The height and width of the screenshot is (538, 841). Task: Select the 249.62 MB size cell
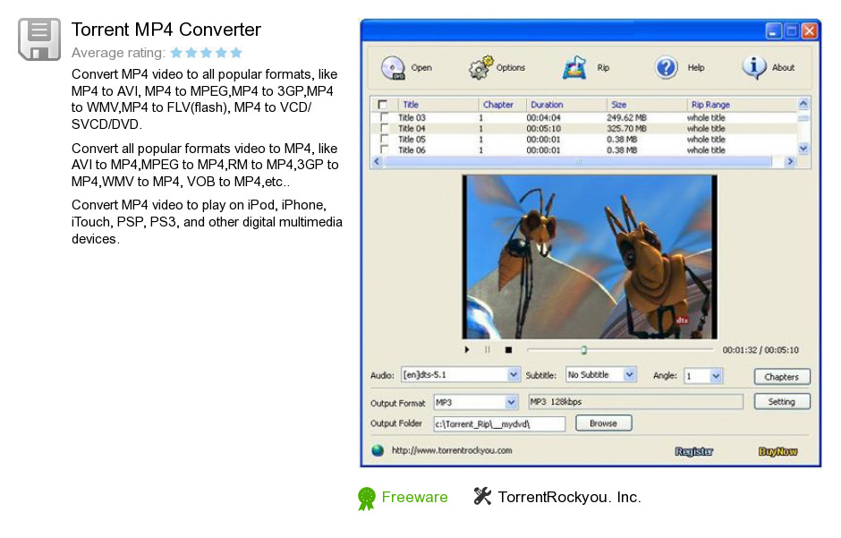626,117
